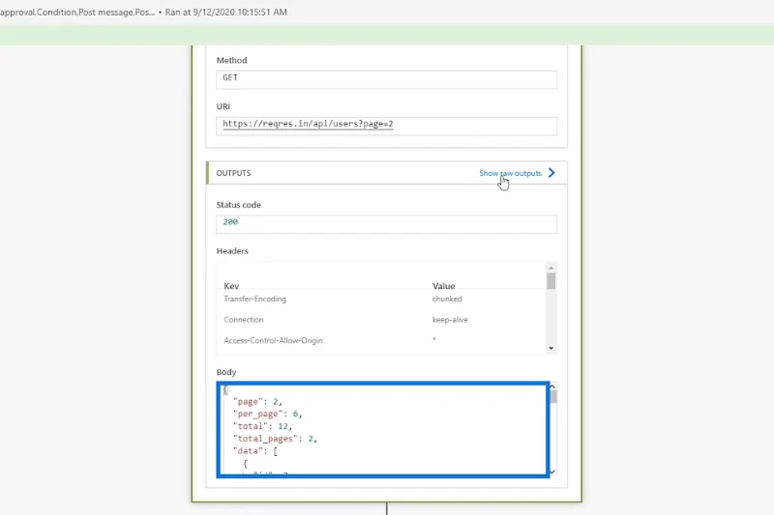Screen dimensions: 774x515
Task: Click the Transfer-Encoding header key
Action: pos(254,300)
